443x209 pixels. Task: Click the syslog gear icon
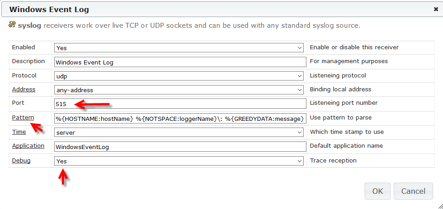click(x=12, y=25)
